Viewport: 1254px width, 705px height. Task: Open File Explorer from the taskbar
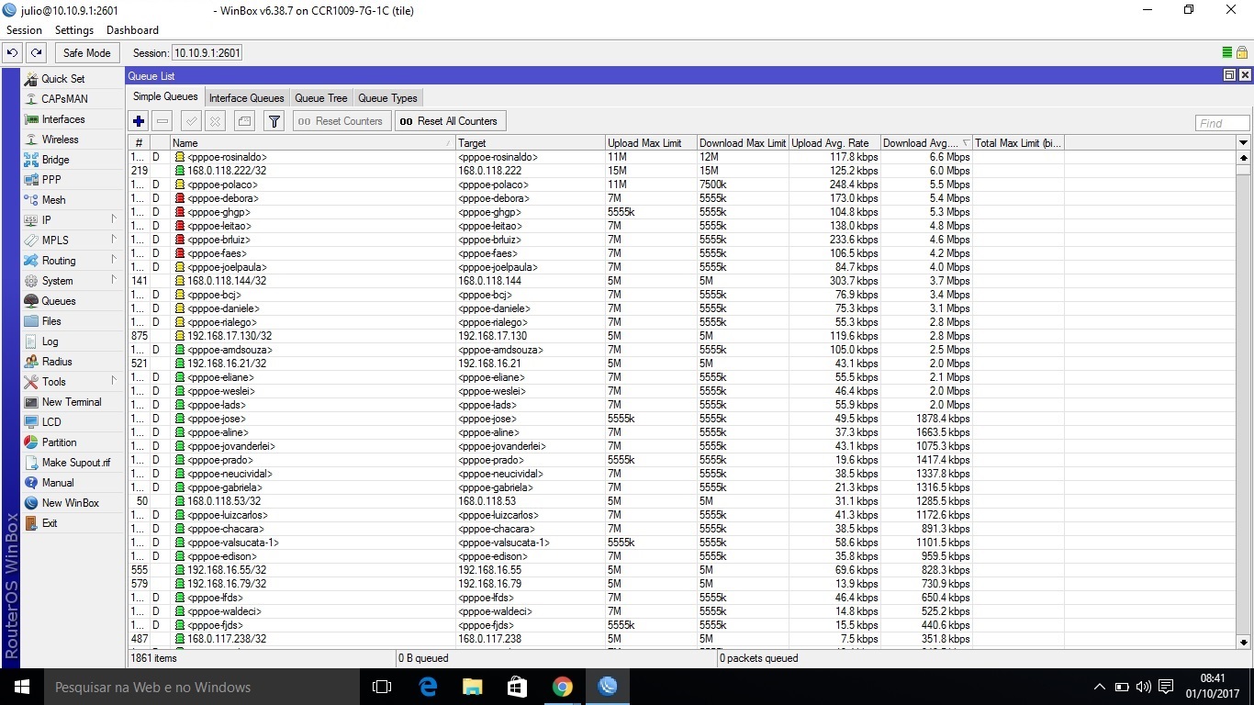[x=473, y=687]
